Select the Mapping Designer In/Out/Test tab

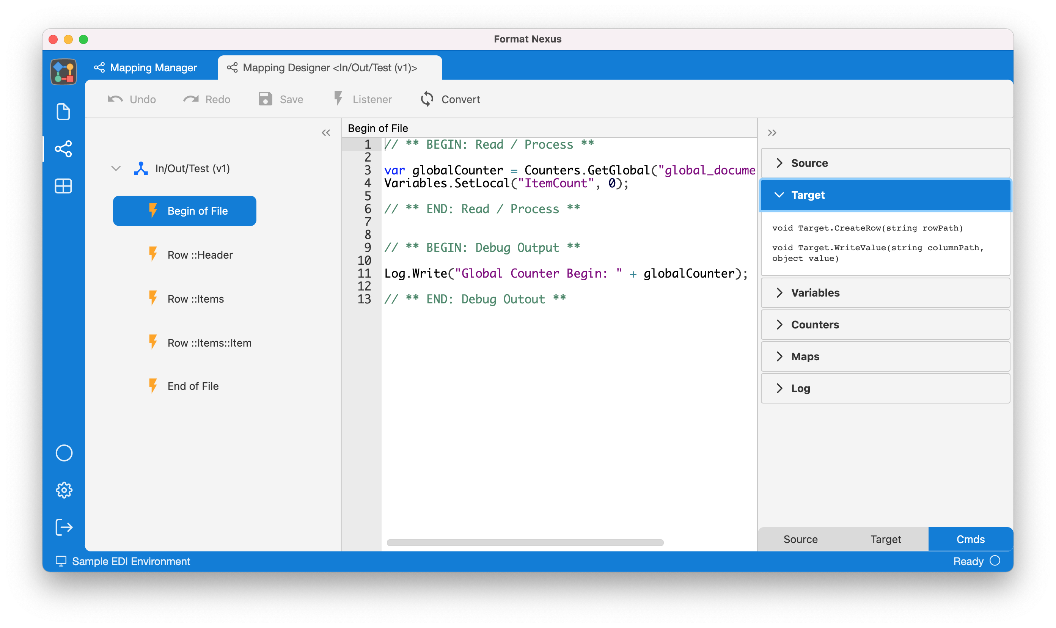[330, 68]
